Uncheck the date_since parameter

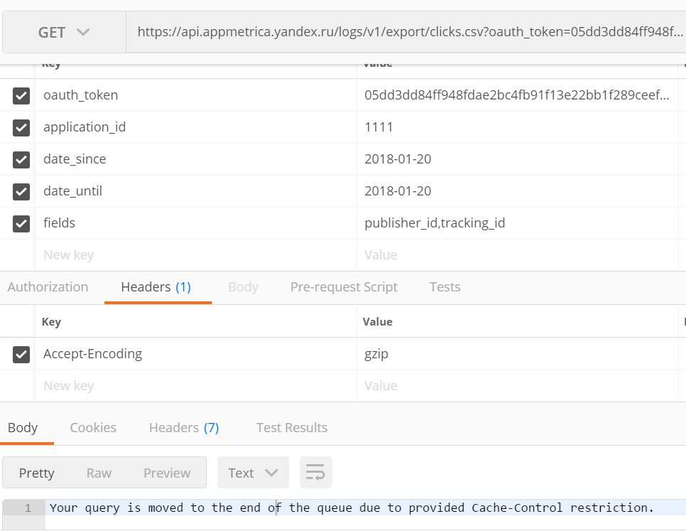21,160
